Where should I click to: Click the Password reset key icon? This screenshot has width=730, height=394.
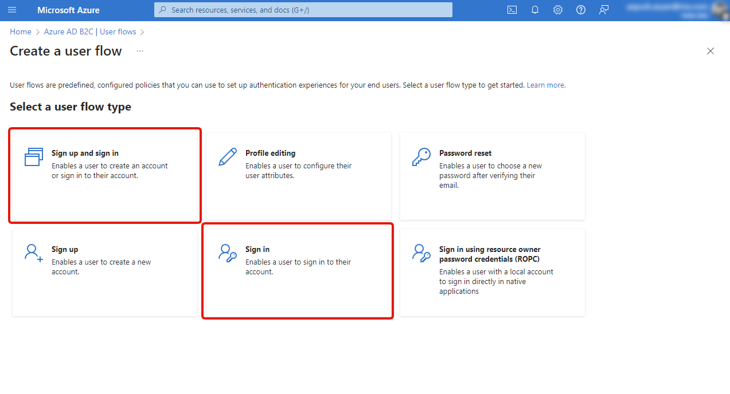click(x=421, y=156)
